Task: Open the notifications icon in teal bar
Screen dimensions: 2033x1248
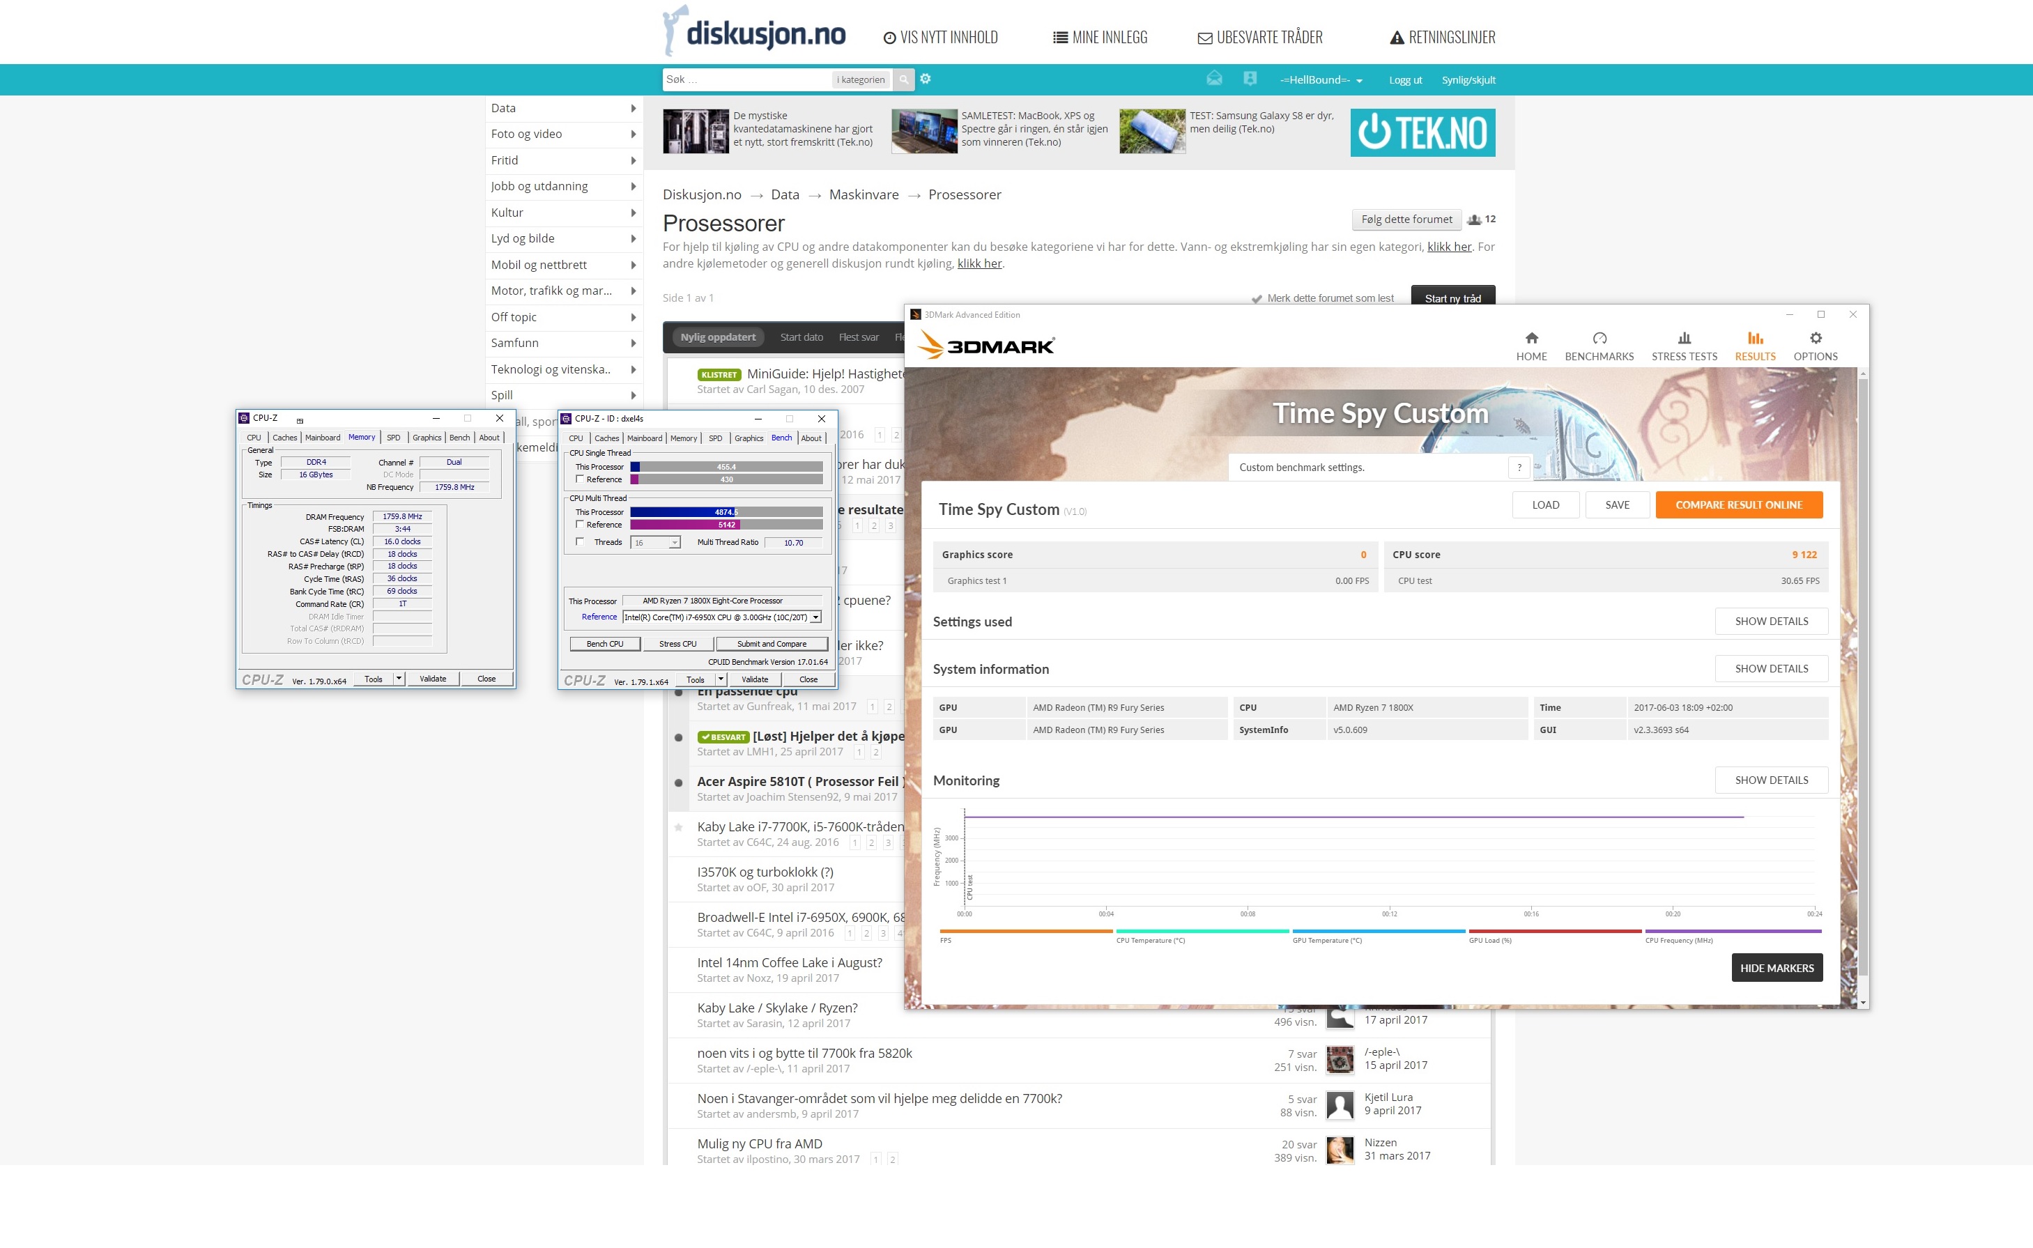Action: pos(1250,79)
